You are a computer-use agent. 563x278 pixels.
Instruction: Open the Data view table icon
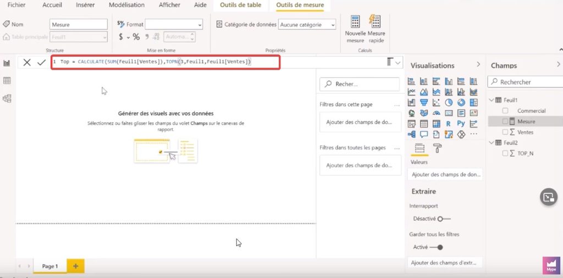tap(7, 81)
